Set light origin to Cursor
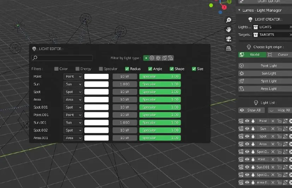 tap(279, 55)
